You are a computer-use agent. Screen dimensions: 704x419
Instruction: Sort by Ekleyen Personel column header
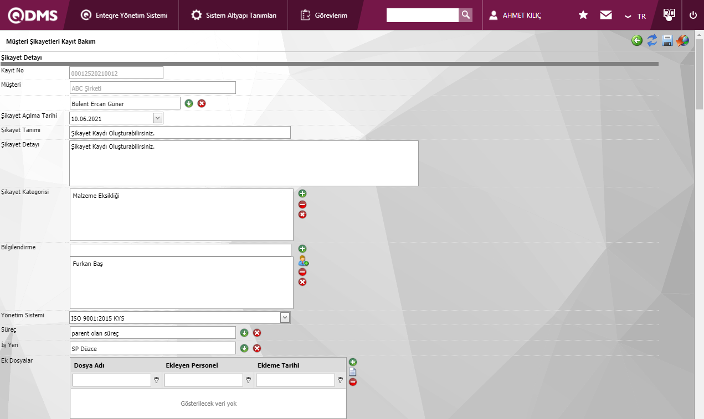pos(192,365)
